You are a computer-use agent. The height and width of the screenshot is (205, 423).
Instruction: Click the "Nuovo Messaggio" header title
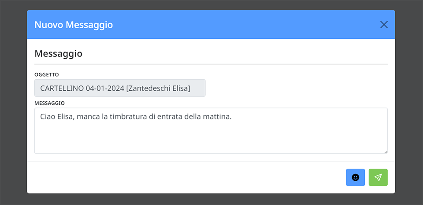click(x=74, y=25)
